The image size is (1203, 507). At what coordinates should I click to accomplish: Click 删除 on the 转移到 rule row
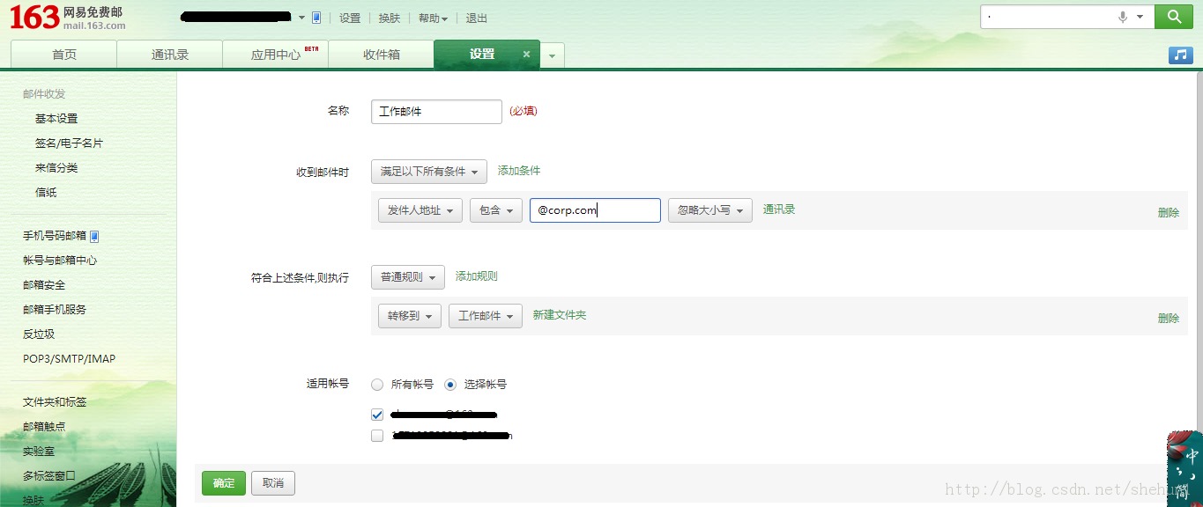[1169, 318]
